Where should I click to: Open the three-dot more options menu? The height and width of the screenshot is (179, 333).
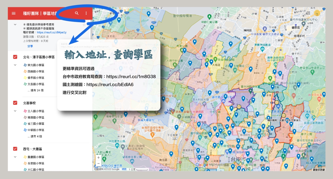[86, 13]
